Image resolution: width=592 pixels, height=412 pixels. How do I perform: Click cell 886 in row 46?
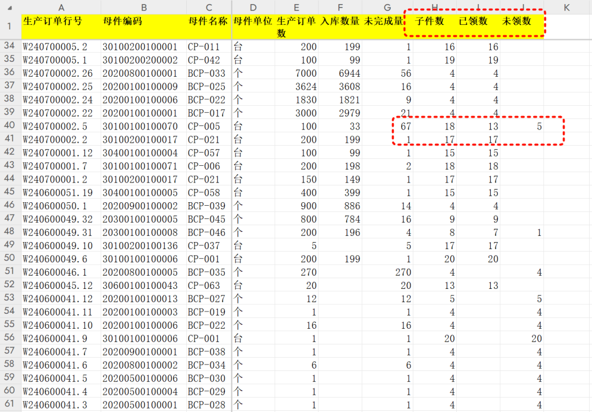(x=340, y=206)
